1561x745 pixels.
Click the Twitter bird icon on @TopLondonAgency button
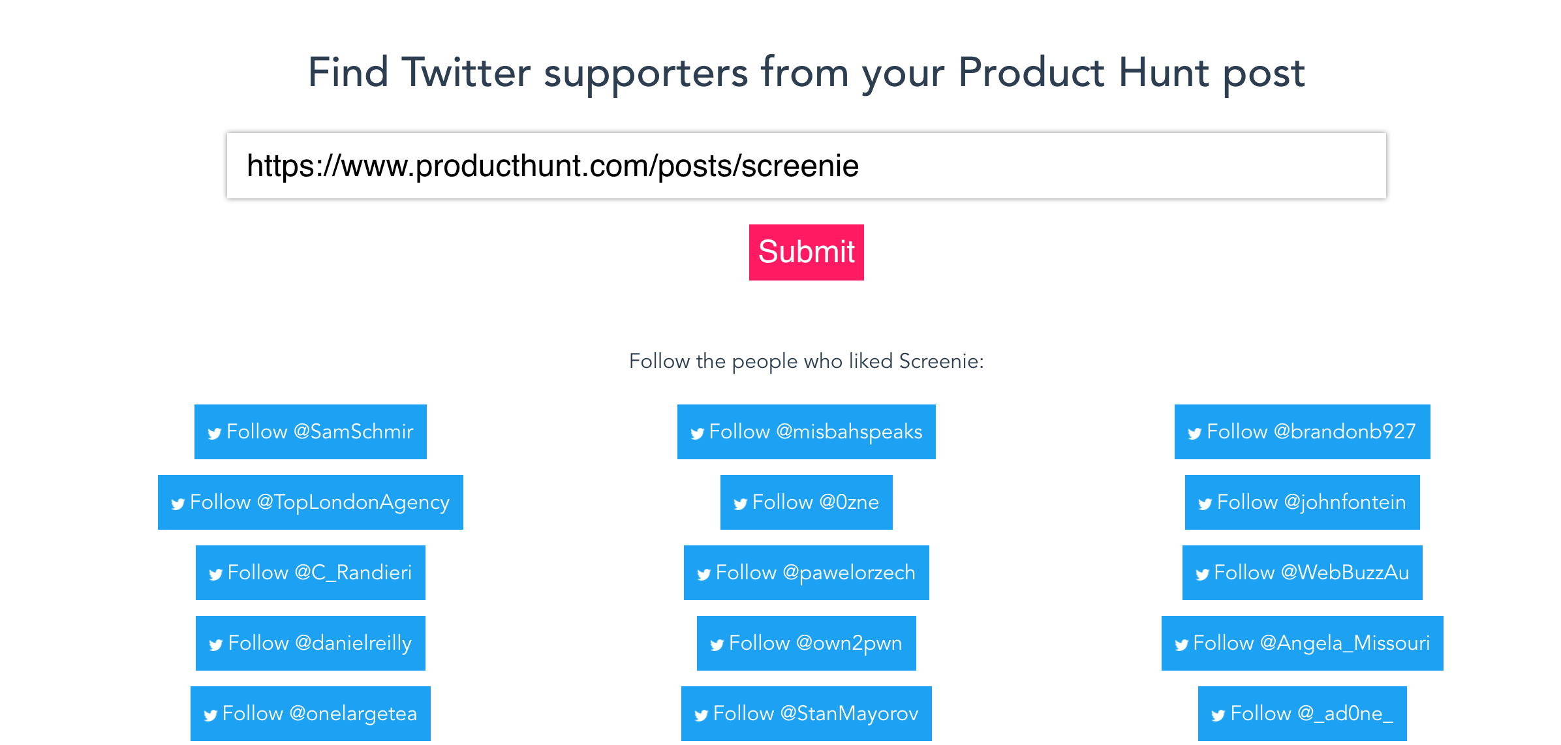(177, 502)
